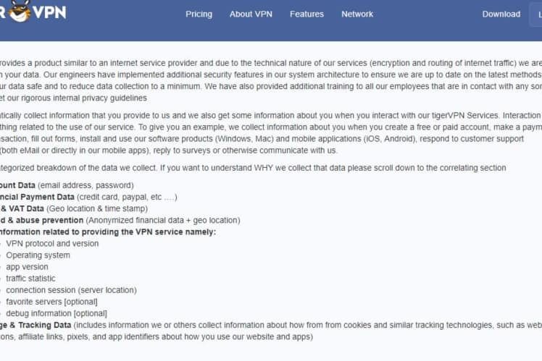Select Features in the navigation bar
The image size is (542, 361).
[307, 14]
